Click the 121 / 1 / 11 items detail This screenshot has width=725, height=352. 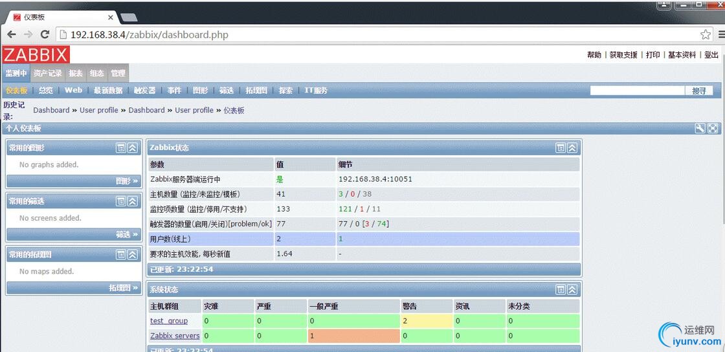(x=360, y=209)
